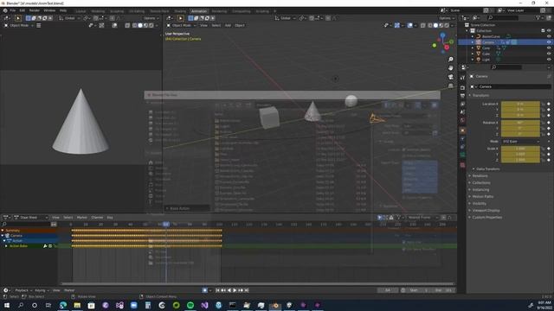Toggle solid shading in main viewport
The height and width of the screenshot is (311, 554).
coord(435,25)
